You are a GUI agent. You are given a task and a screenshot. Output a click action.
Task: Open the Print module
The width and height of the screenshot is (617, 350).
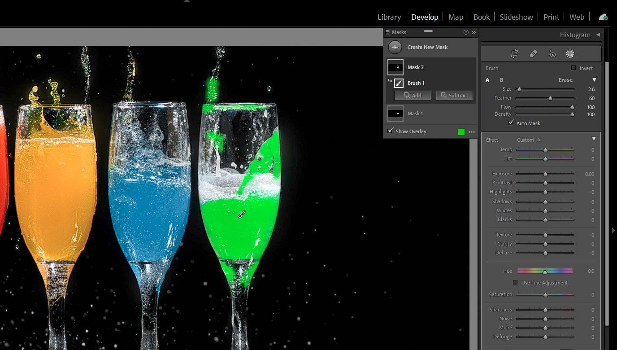(551, 17)
